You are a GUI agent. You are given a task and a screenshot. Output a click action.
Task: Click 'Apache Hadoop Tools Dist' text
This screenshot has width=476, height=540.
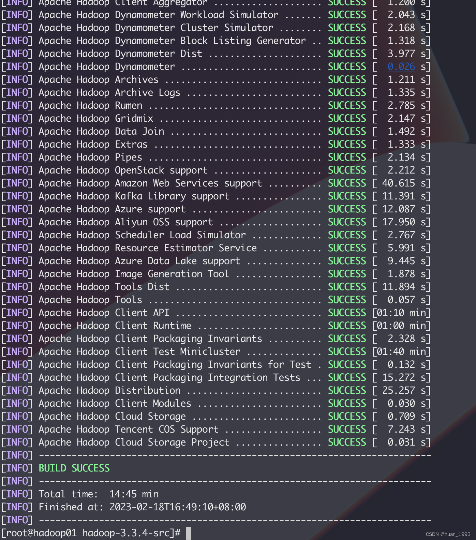(x=104, y=287)
